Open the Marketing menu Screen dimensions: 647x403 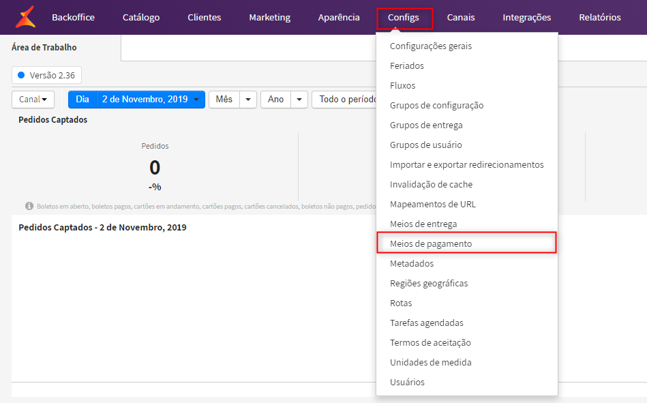270,17
